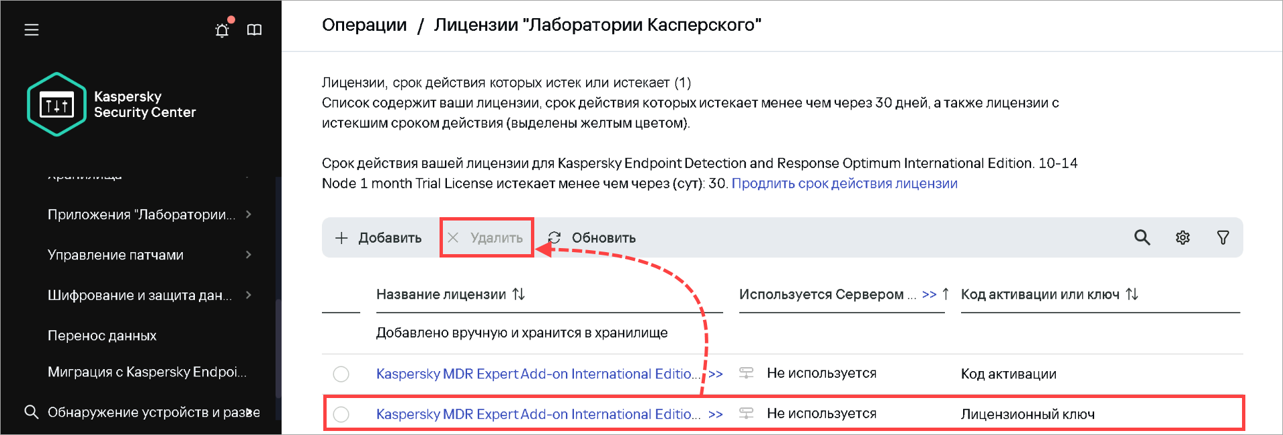The height and width of the screenshot is (435, 1283).
Task: Expand Шифрование и защита дан... chevron
Action: (x=249, y=295)
